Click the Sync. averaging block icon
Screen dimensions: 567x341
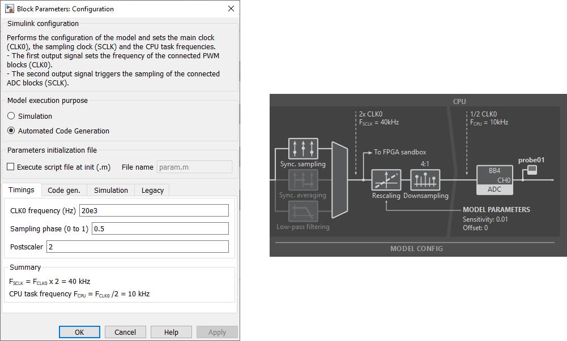point(303,180)
